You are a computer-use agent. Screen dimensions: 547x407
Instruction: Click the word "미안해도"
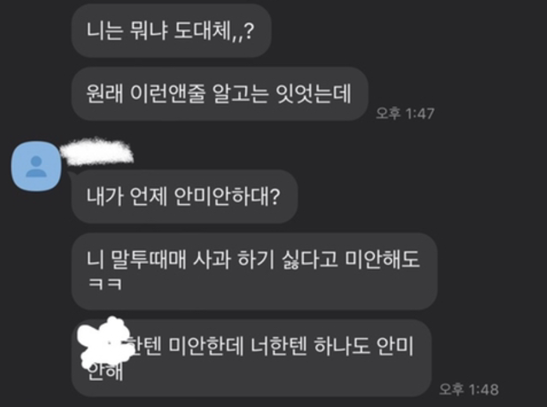coord(382,259)
